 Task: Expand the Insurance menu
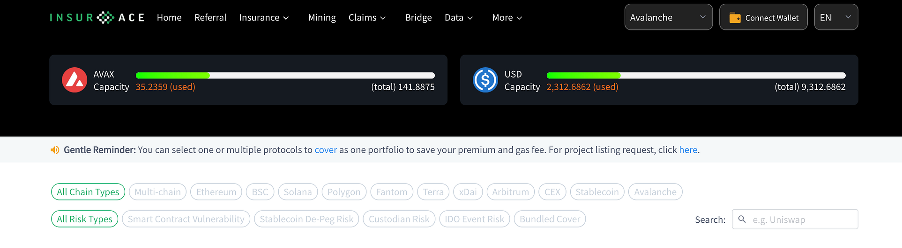pos(264,18)
